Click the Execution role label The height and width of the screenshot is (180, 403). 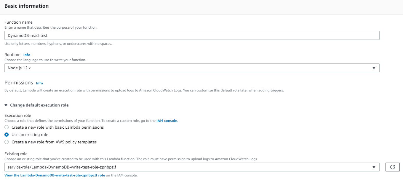tap(18, 115)
